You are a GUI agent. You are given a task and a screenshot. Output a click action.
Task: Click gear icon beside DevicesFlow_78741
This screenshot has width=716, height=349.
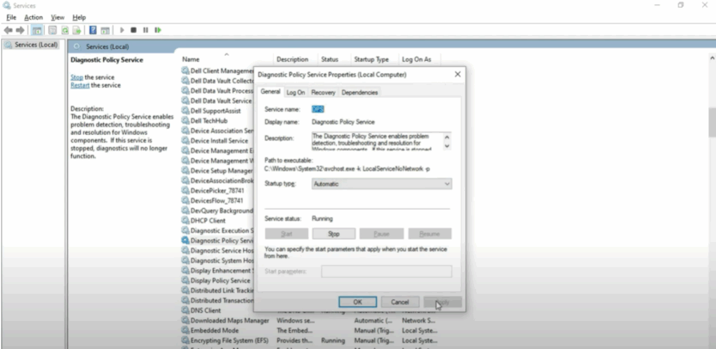pyautogui.click(x=185, y=201)
